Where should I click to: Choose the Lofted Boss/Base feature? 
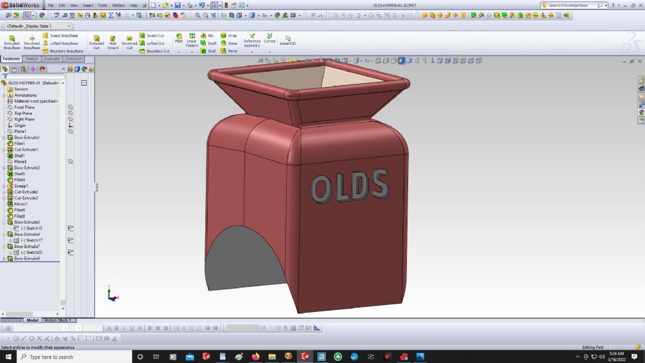pyautogui.click(x=60, y=43)
